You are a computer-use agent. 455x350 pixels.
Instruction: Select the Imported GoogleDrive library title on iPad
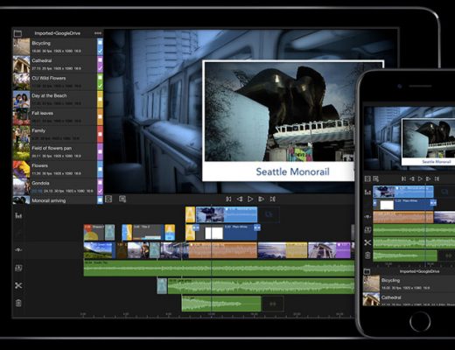pos(58,33)
